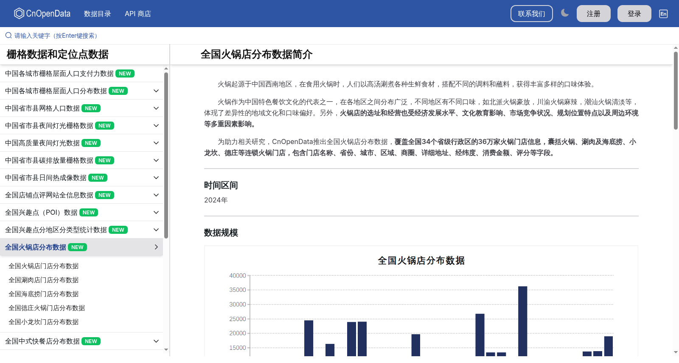Click the main page scrollbar thumb
The image size is (679, 363).
[676, 90]
